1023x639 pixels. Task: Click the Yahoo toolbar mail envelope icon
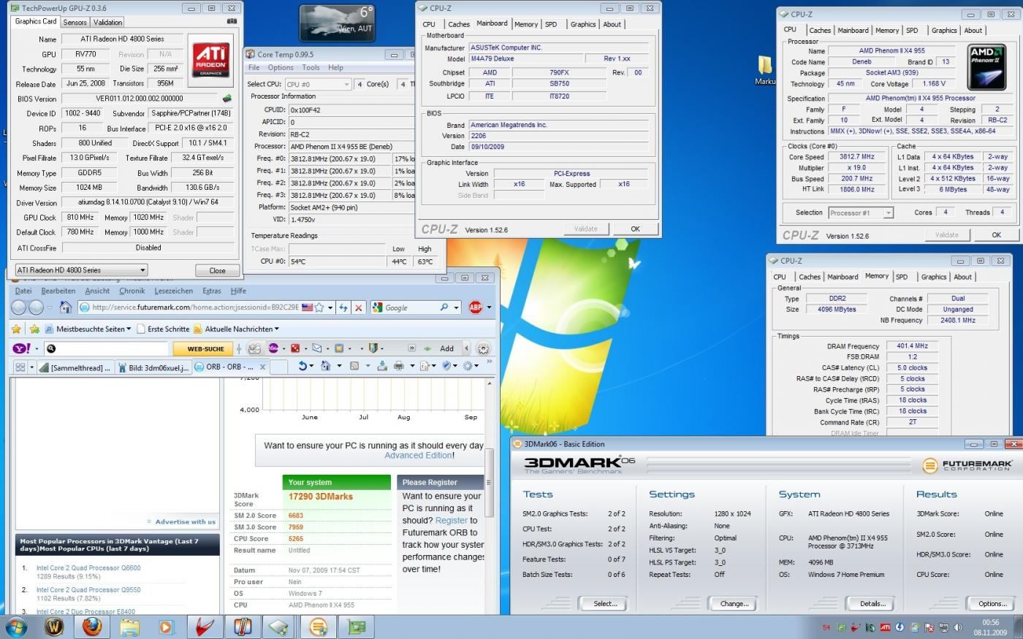click(316, 348)
